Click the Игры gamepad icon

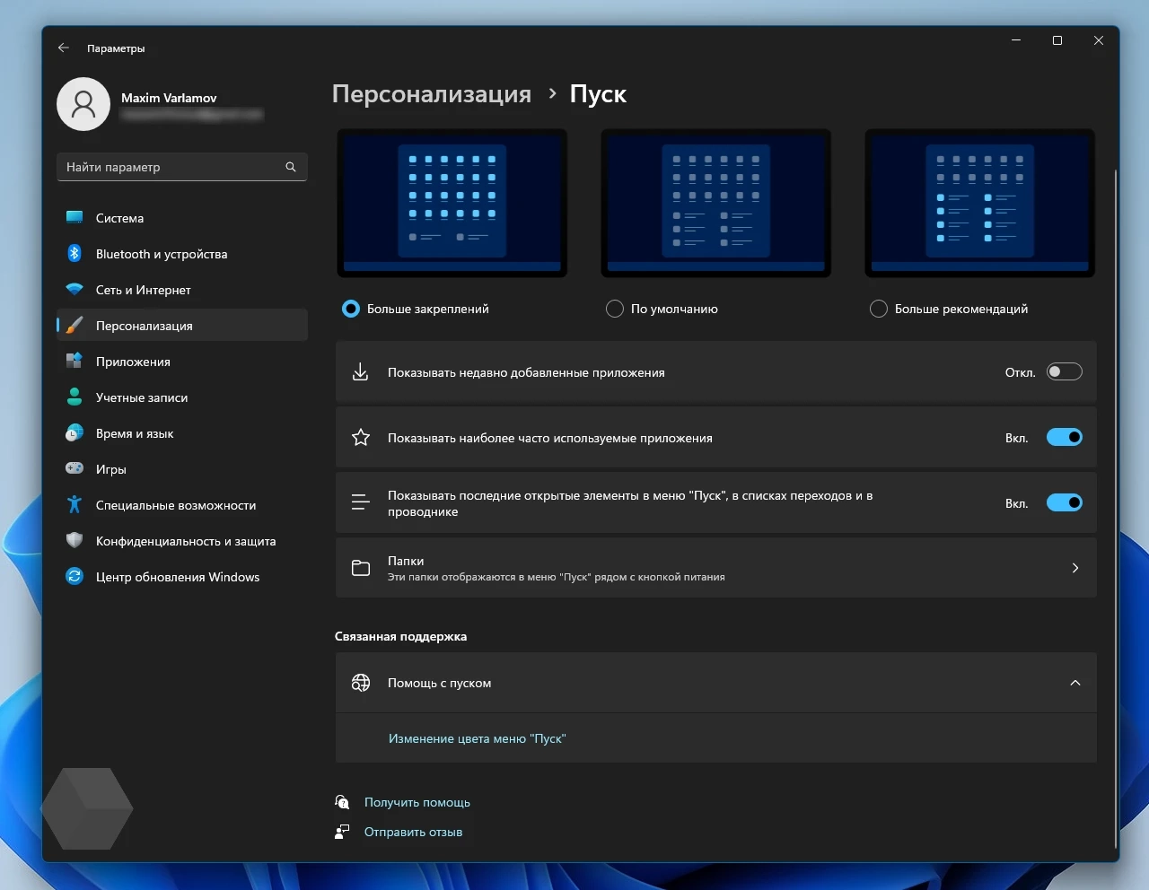tap(75, 468)
